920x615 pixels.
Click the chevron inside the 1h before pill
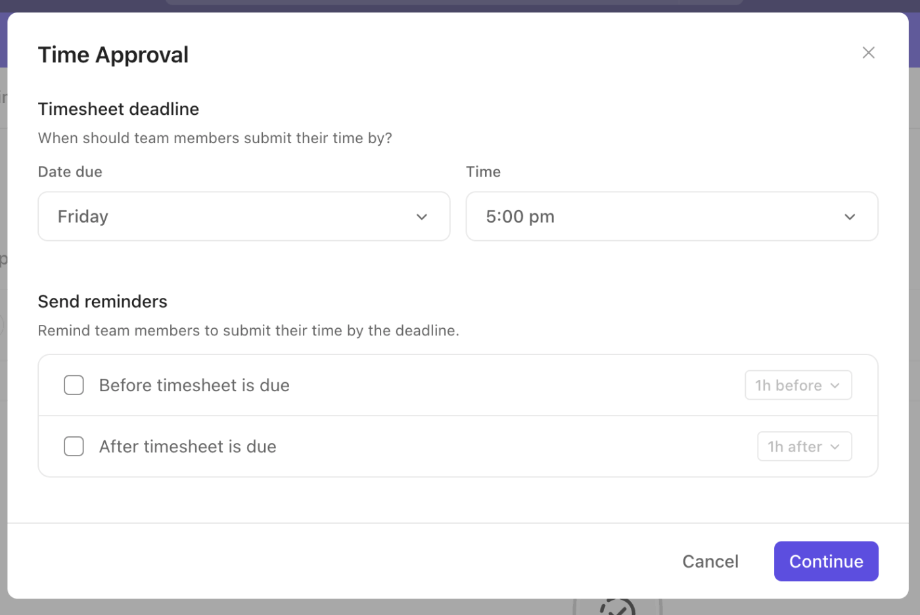click(x=835, y=385)
